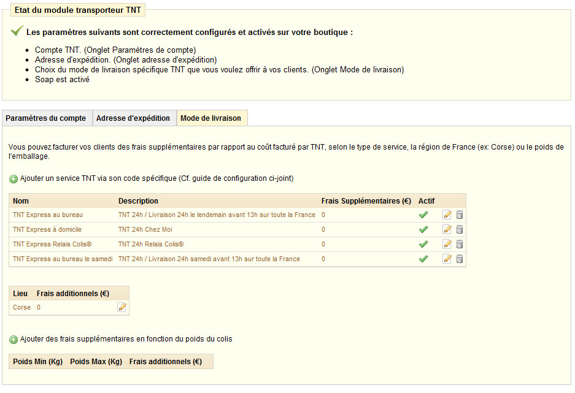This screenshot has width=575, height=393.
Task: Click description TNT 24h Chez Moi
Action: pyautogui.click(x=145, y=229)
